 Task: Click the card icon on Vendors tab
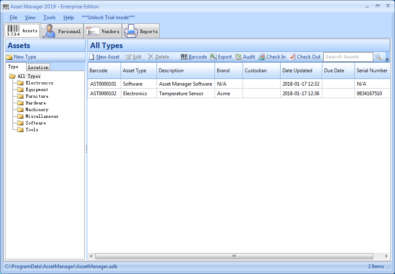[x=92, y=31]
